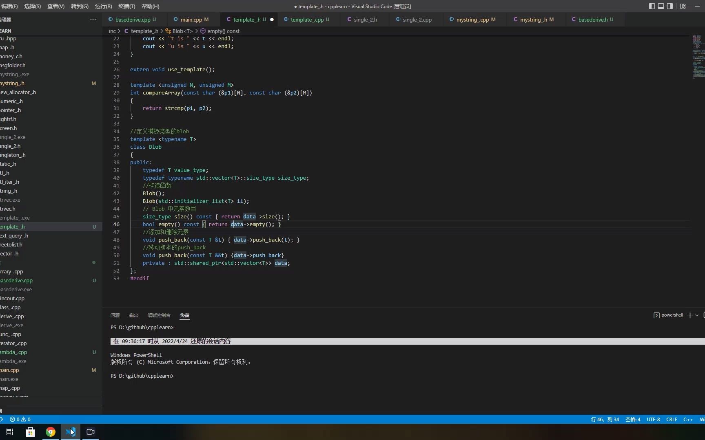Toggle primary side bar layout icon
The width and height of the screenshot is (705, 440).
pyautogui.click(x=652, y=6)
